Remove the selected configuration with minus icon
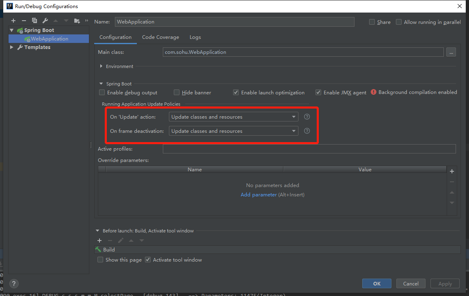 (x=24, y=21)
